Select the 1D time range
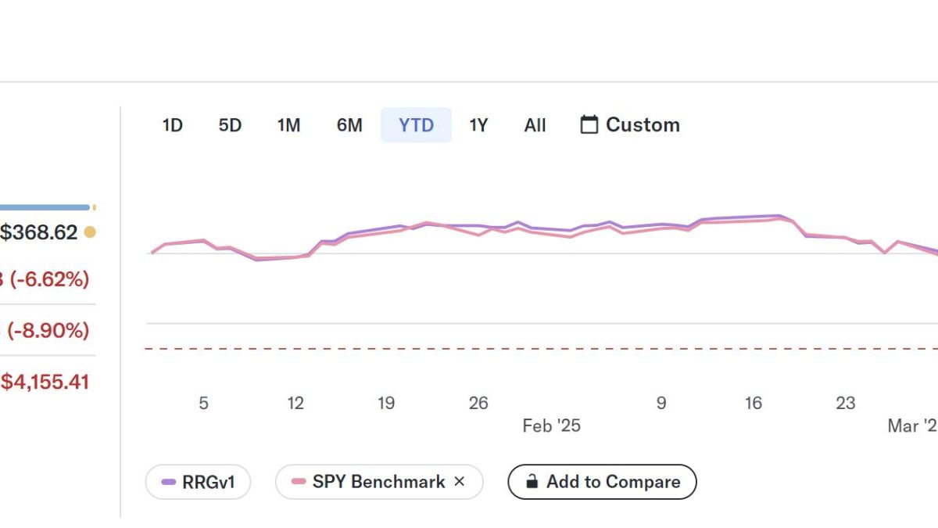Image resolution: width=938 pixels, height=528 pixels. [x=172, y=125]
